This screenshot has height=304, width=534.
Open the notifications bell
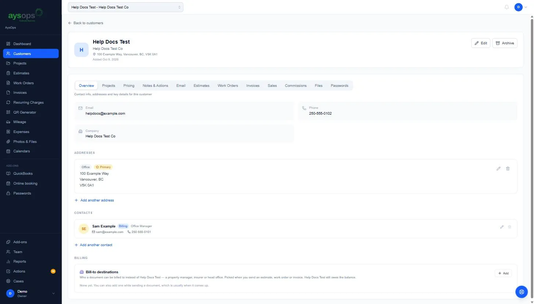click(x=507, y=7)
